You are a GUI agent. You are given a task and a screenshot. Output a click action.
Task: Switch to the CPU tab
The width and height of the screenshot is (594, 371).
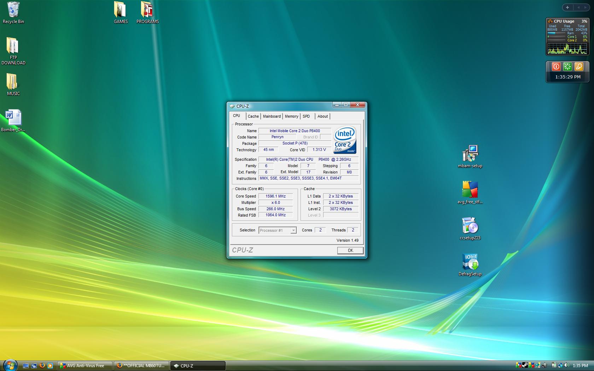pyautogui.click(x=237, y=116)
